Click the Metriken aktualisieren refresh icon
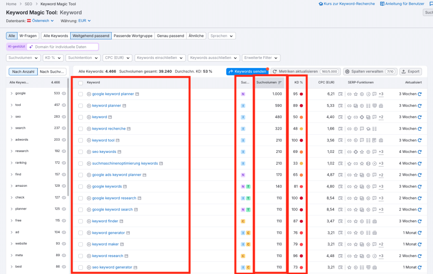Image resolution: width=433 pixels, height=274 pixels. 274,71
